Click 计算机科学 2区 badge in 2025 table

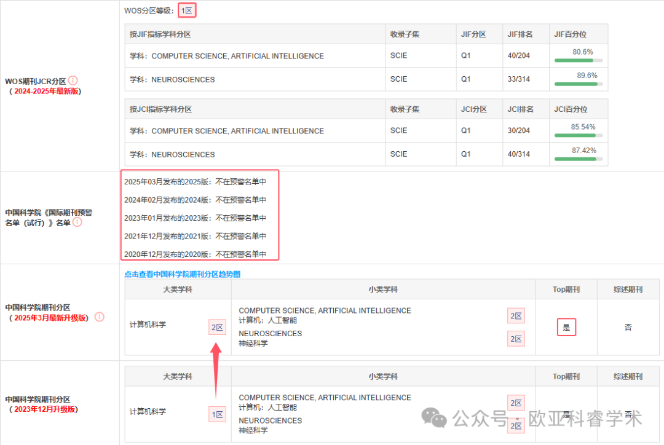click(x=217, y=327)
